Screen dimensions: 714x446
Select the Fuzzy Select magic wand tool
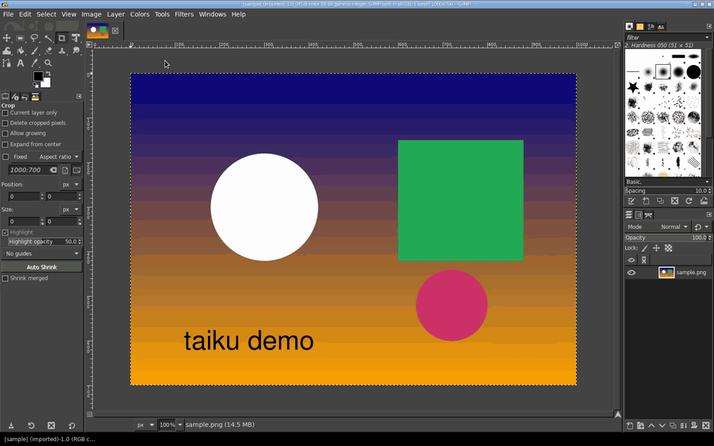(x=48, y=38)
